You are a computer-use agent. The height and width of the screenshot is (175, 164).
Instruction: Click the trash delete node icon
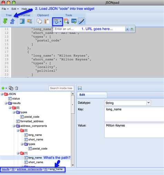17,88
